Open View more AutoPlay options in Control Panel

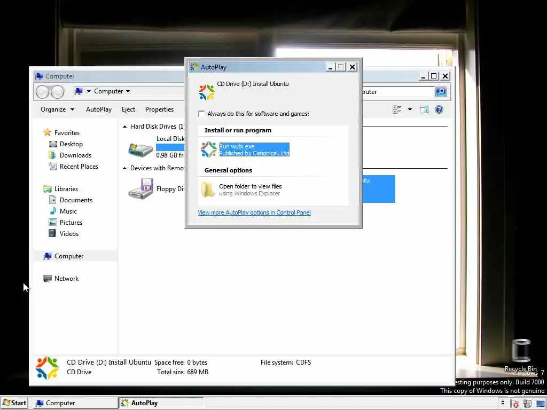tap(254, 212)
